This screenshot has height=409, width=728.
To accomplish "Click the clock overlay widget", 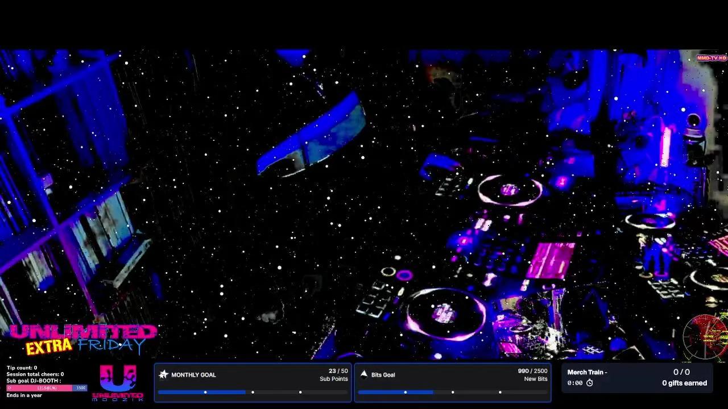I will pyautogui.click(x=705, y=335).
